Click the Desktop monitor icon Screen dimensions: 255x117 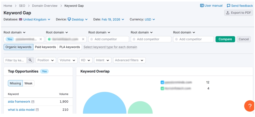coord(69,19)
